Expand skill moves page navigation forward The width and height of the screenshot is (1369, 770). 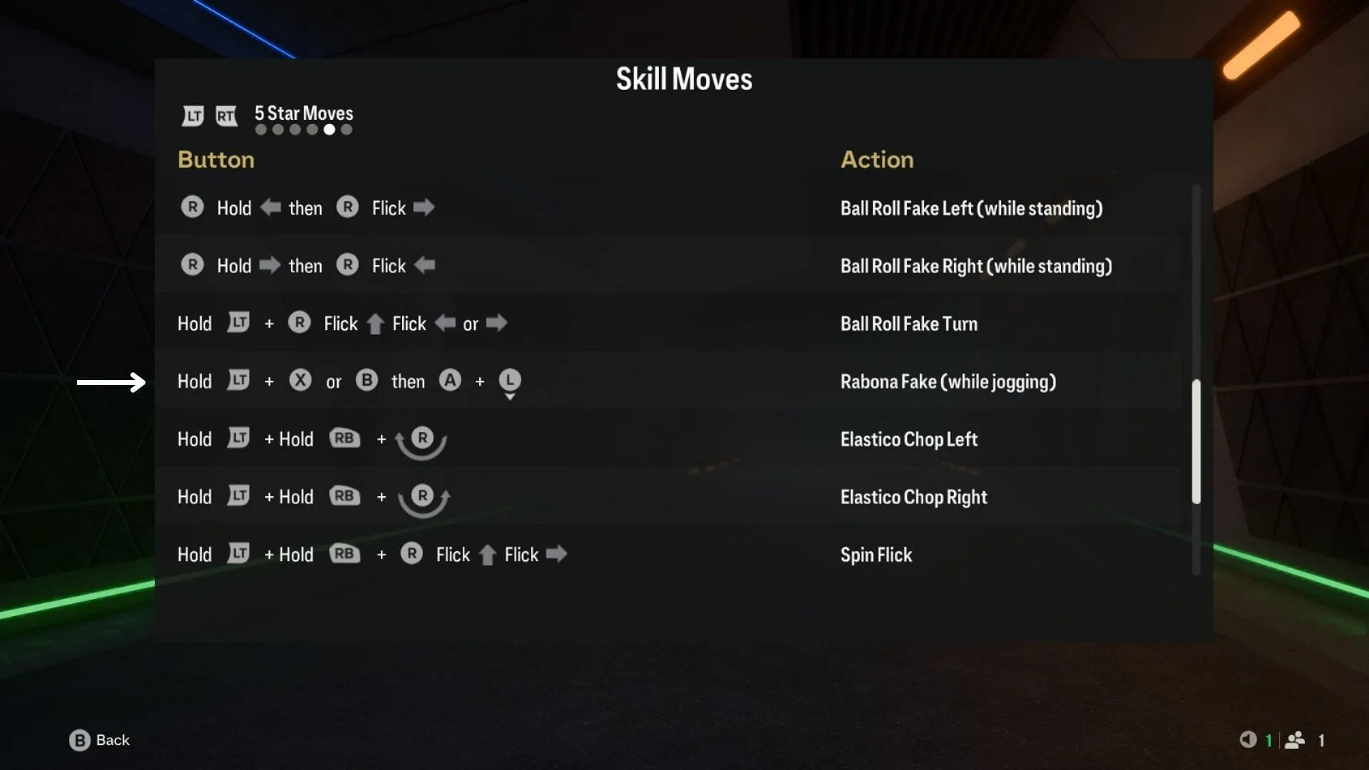pyautogui.click(x=225, y=115)
